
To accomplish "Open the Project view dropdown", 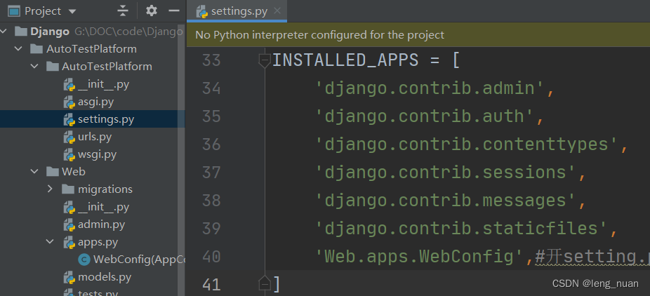I will coord(73,12).
